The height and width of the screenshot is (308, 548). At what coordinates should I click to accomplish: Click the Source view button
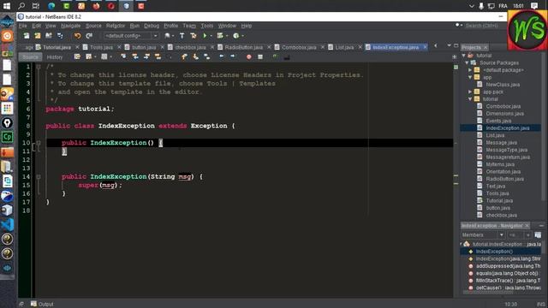[30, 57]
